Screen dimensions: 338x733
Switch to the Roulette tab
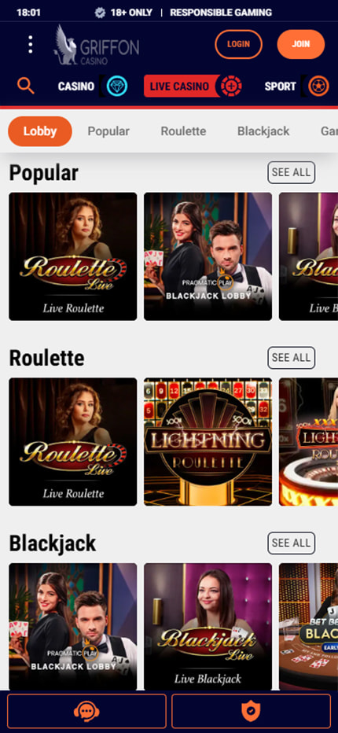point(183,131)
